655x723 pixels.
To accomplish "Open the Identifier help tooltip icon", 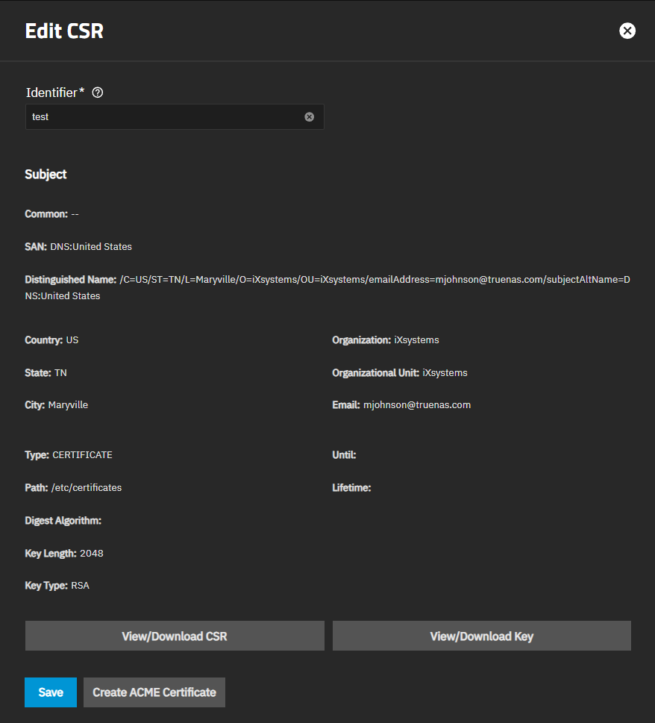I will (x=97, y=93).
